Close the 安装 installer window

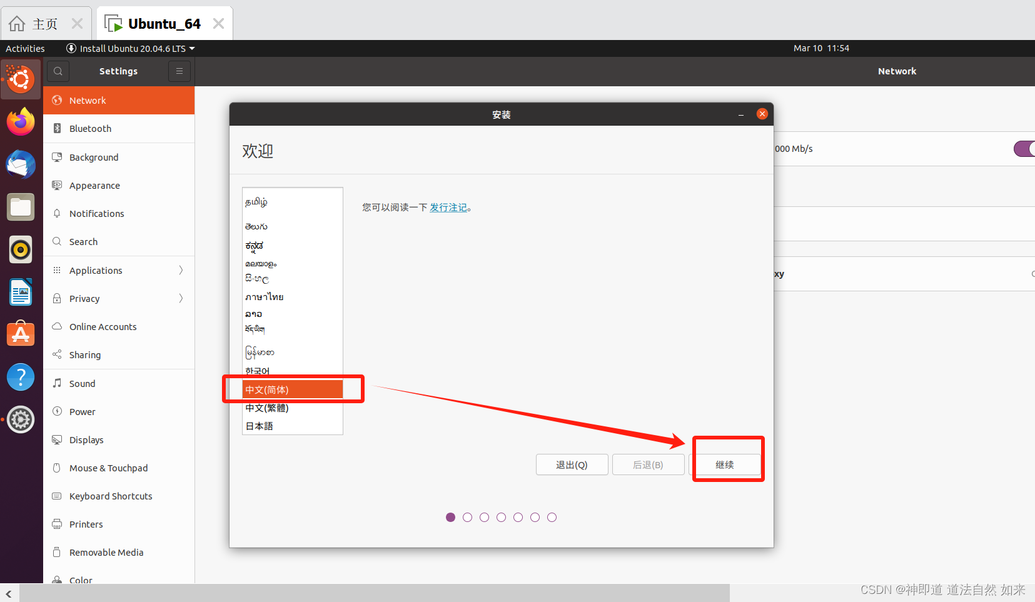point(762,114)
